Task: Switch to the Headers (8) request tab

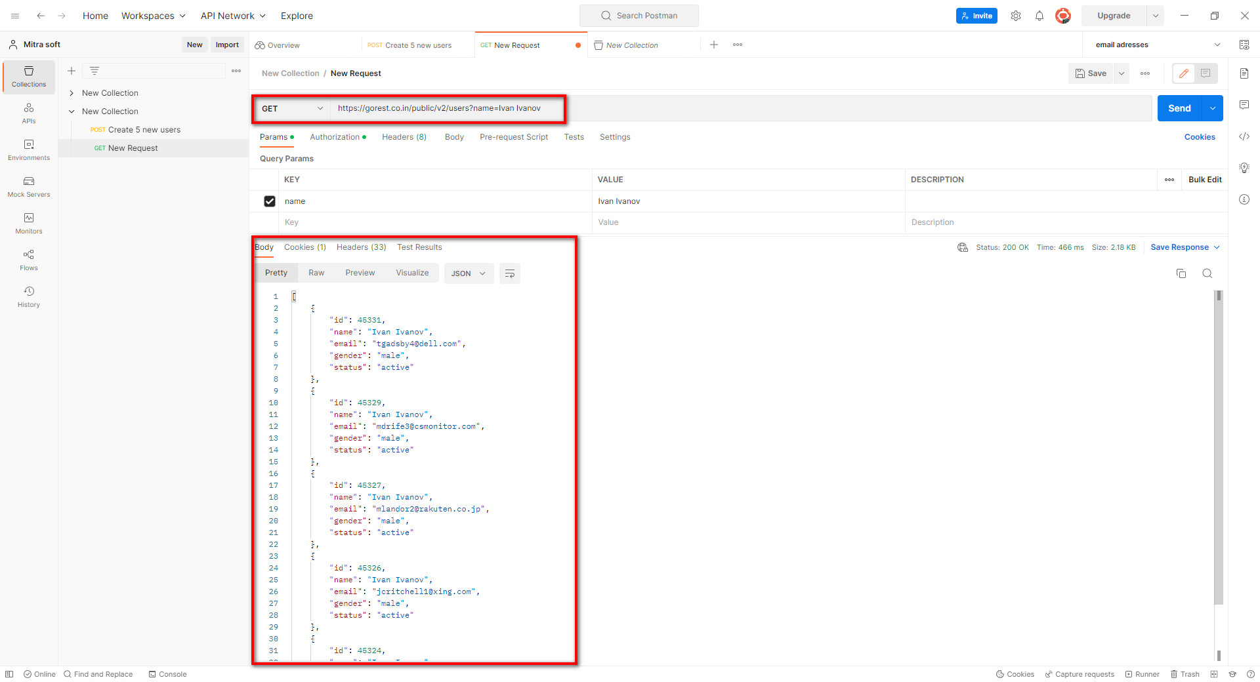Action: click(404, 137)
